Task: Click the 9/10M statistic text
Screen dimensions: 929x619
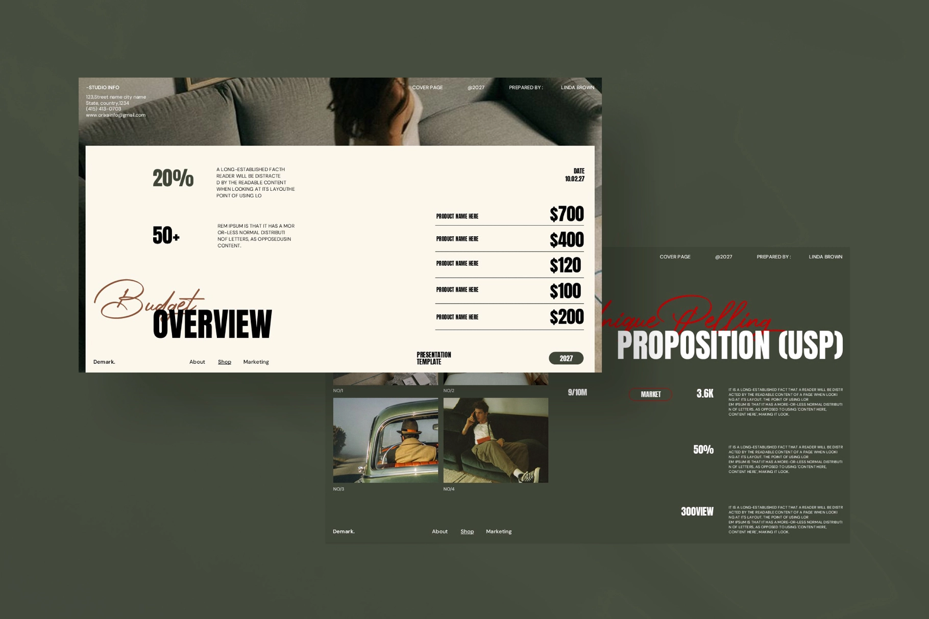Action: 576,392
